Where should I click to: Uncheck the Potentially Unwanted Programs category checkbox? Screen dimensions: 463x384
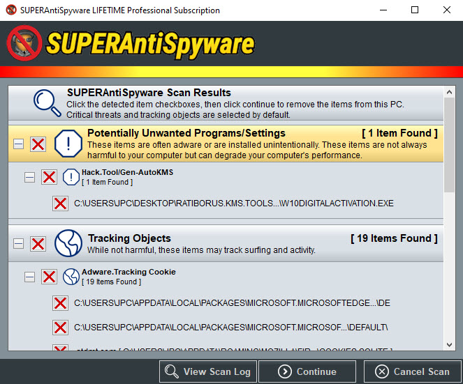(38, 144)
